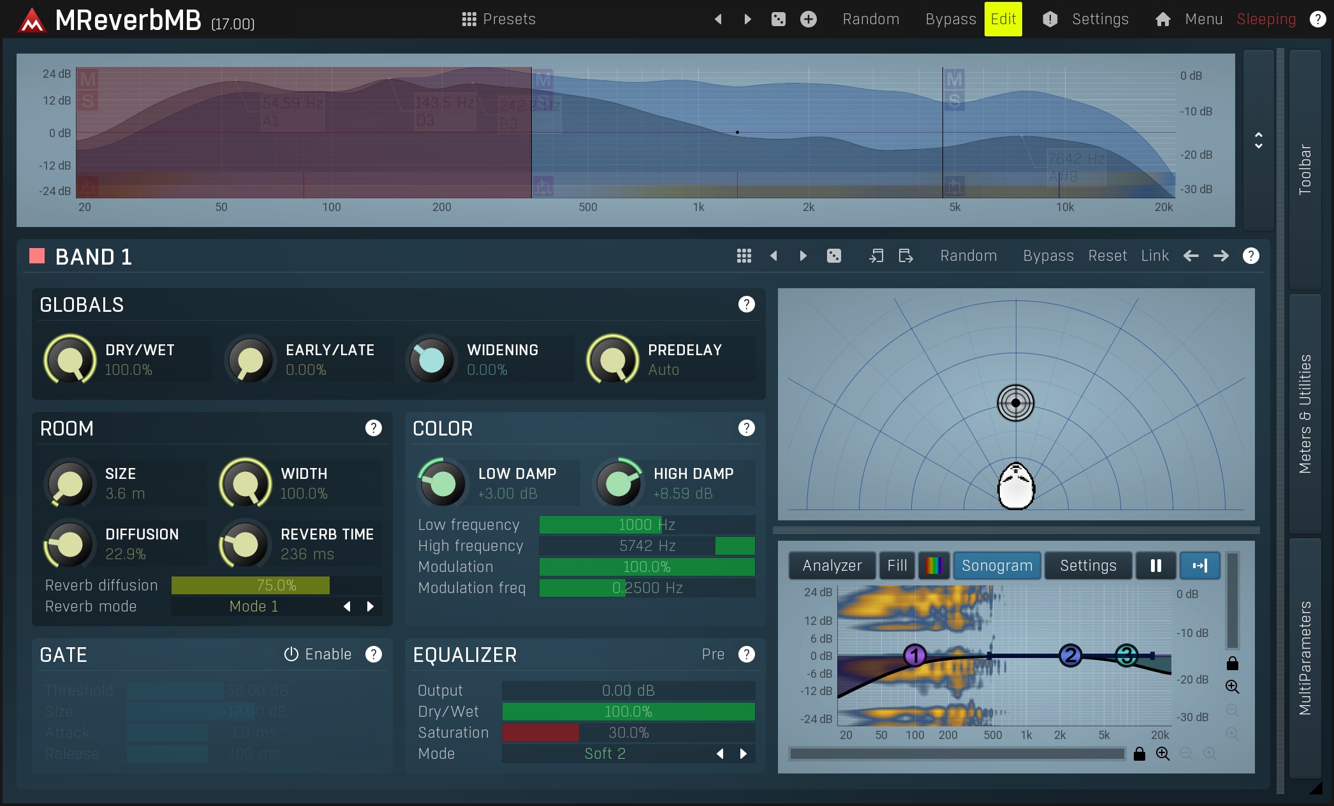Select next Reverb mode with right arrow
Viewport: 1334px width, 806px height.
(x=370, y=606)
